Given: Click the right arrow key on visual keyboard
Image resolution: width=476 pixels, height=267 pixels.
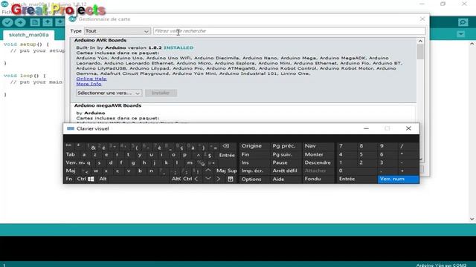Looking at the screenshot, I should click(x=219, y=179).
